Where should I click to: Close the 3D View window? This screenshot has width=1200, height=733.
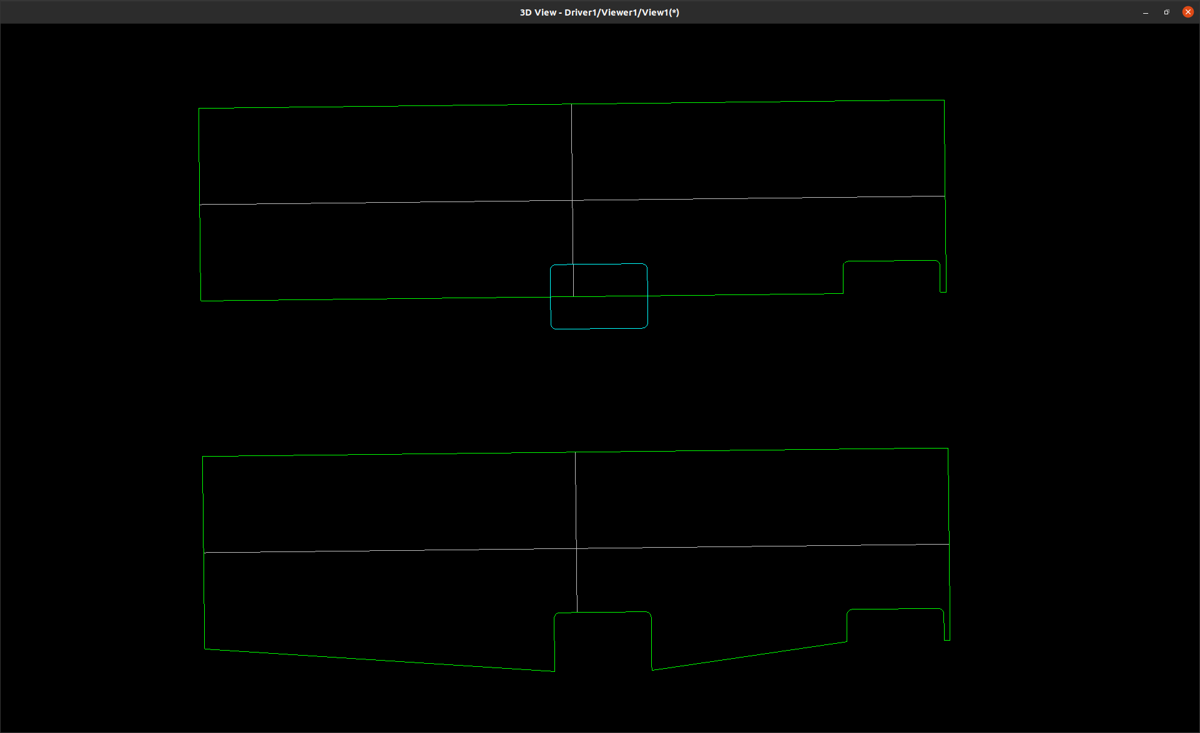[x=1188, y=12]
